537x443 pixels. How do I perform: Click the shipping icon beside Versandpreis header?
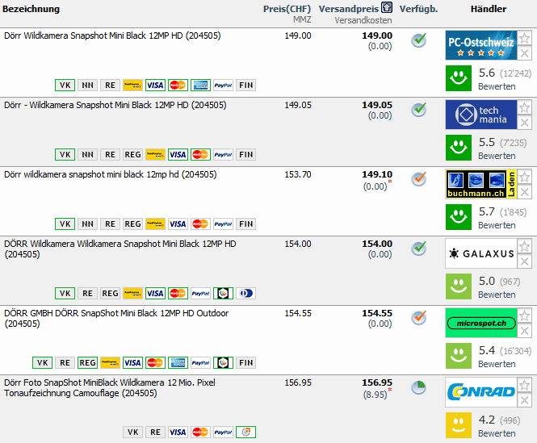388,8
